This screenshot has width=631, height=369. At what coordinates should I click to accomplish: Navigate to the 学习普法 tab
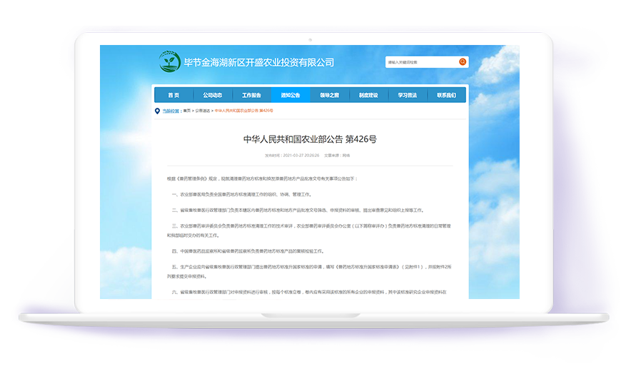tap(407, 95)
